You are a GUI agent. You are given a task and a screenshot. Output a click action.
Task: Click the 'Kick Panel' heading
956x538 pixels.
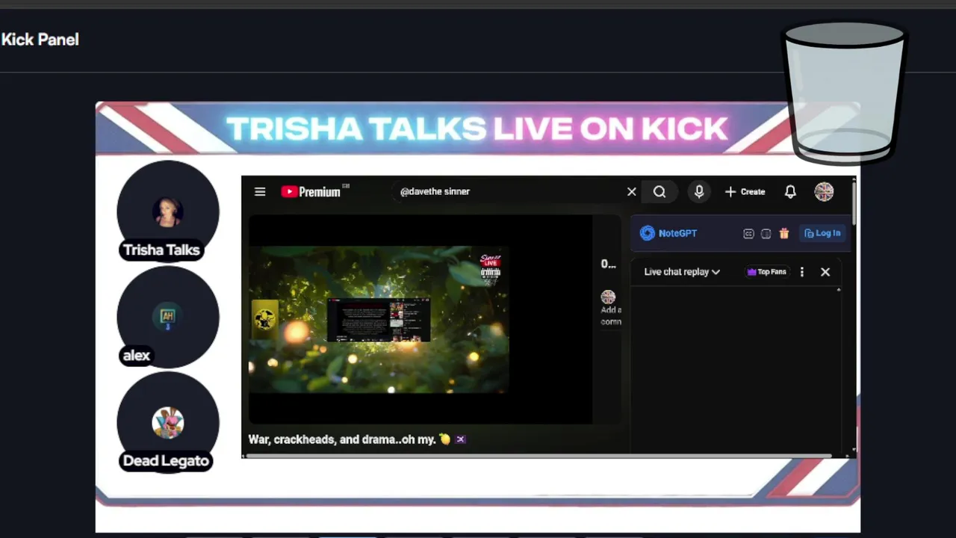pyautogui.click(x=40, y=40)
